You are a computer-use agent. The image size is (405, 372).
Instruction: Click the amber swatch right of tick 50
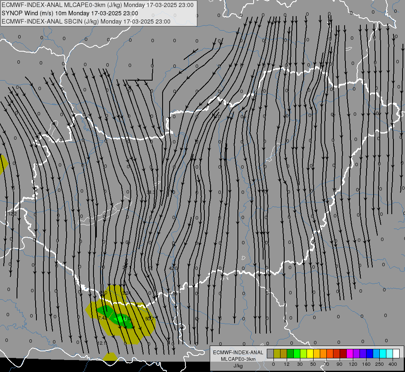(x=316, y=353)
